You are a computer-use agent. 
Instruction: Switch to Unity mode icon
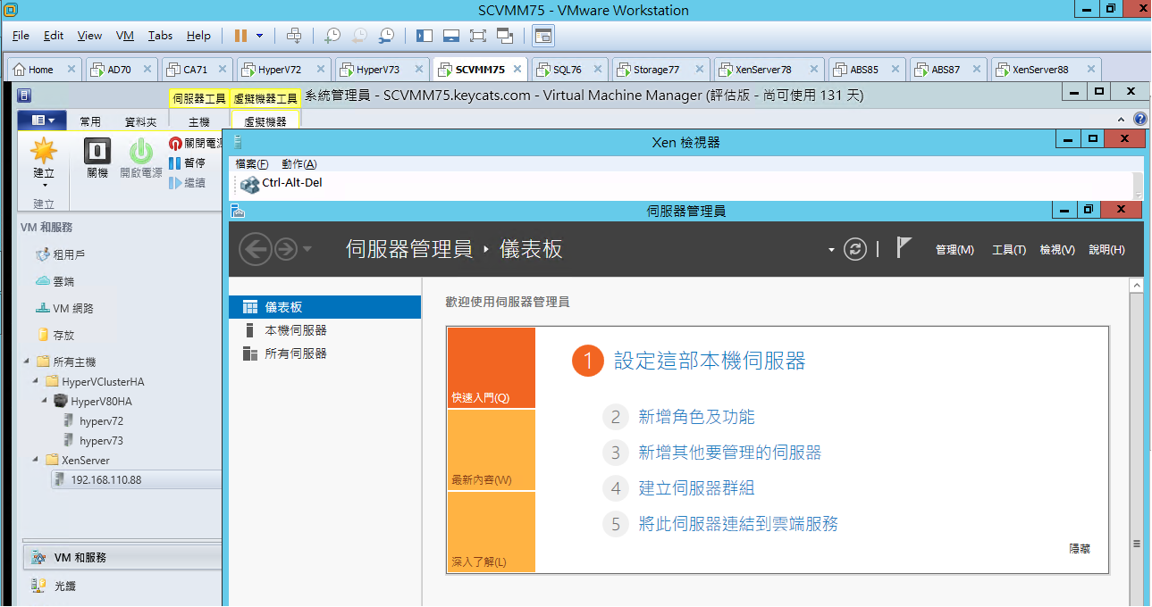click(505, 36)
